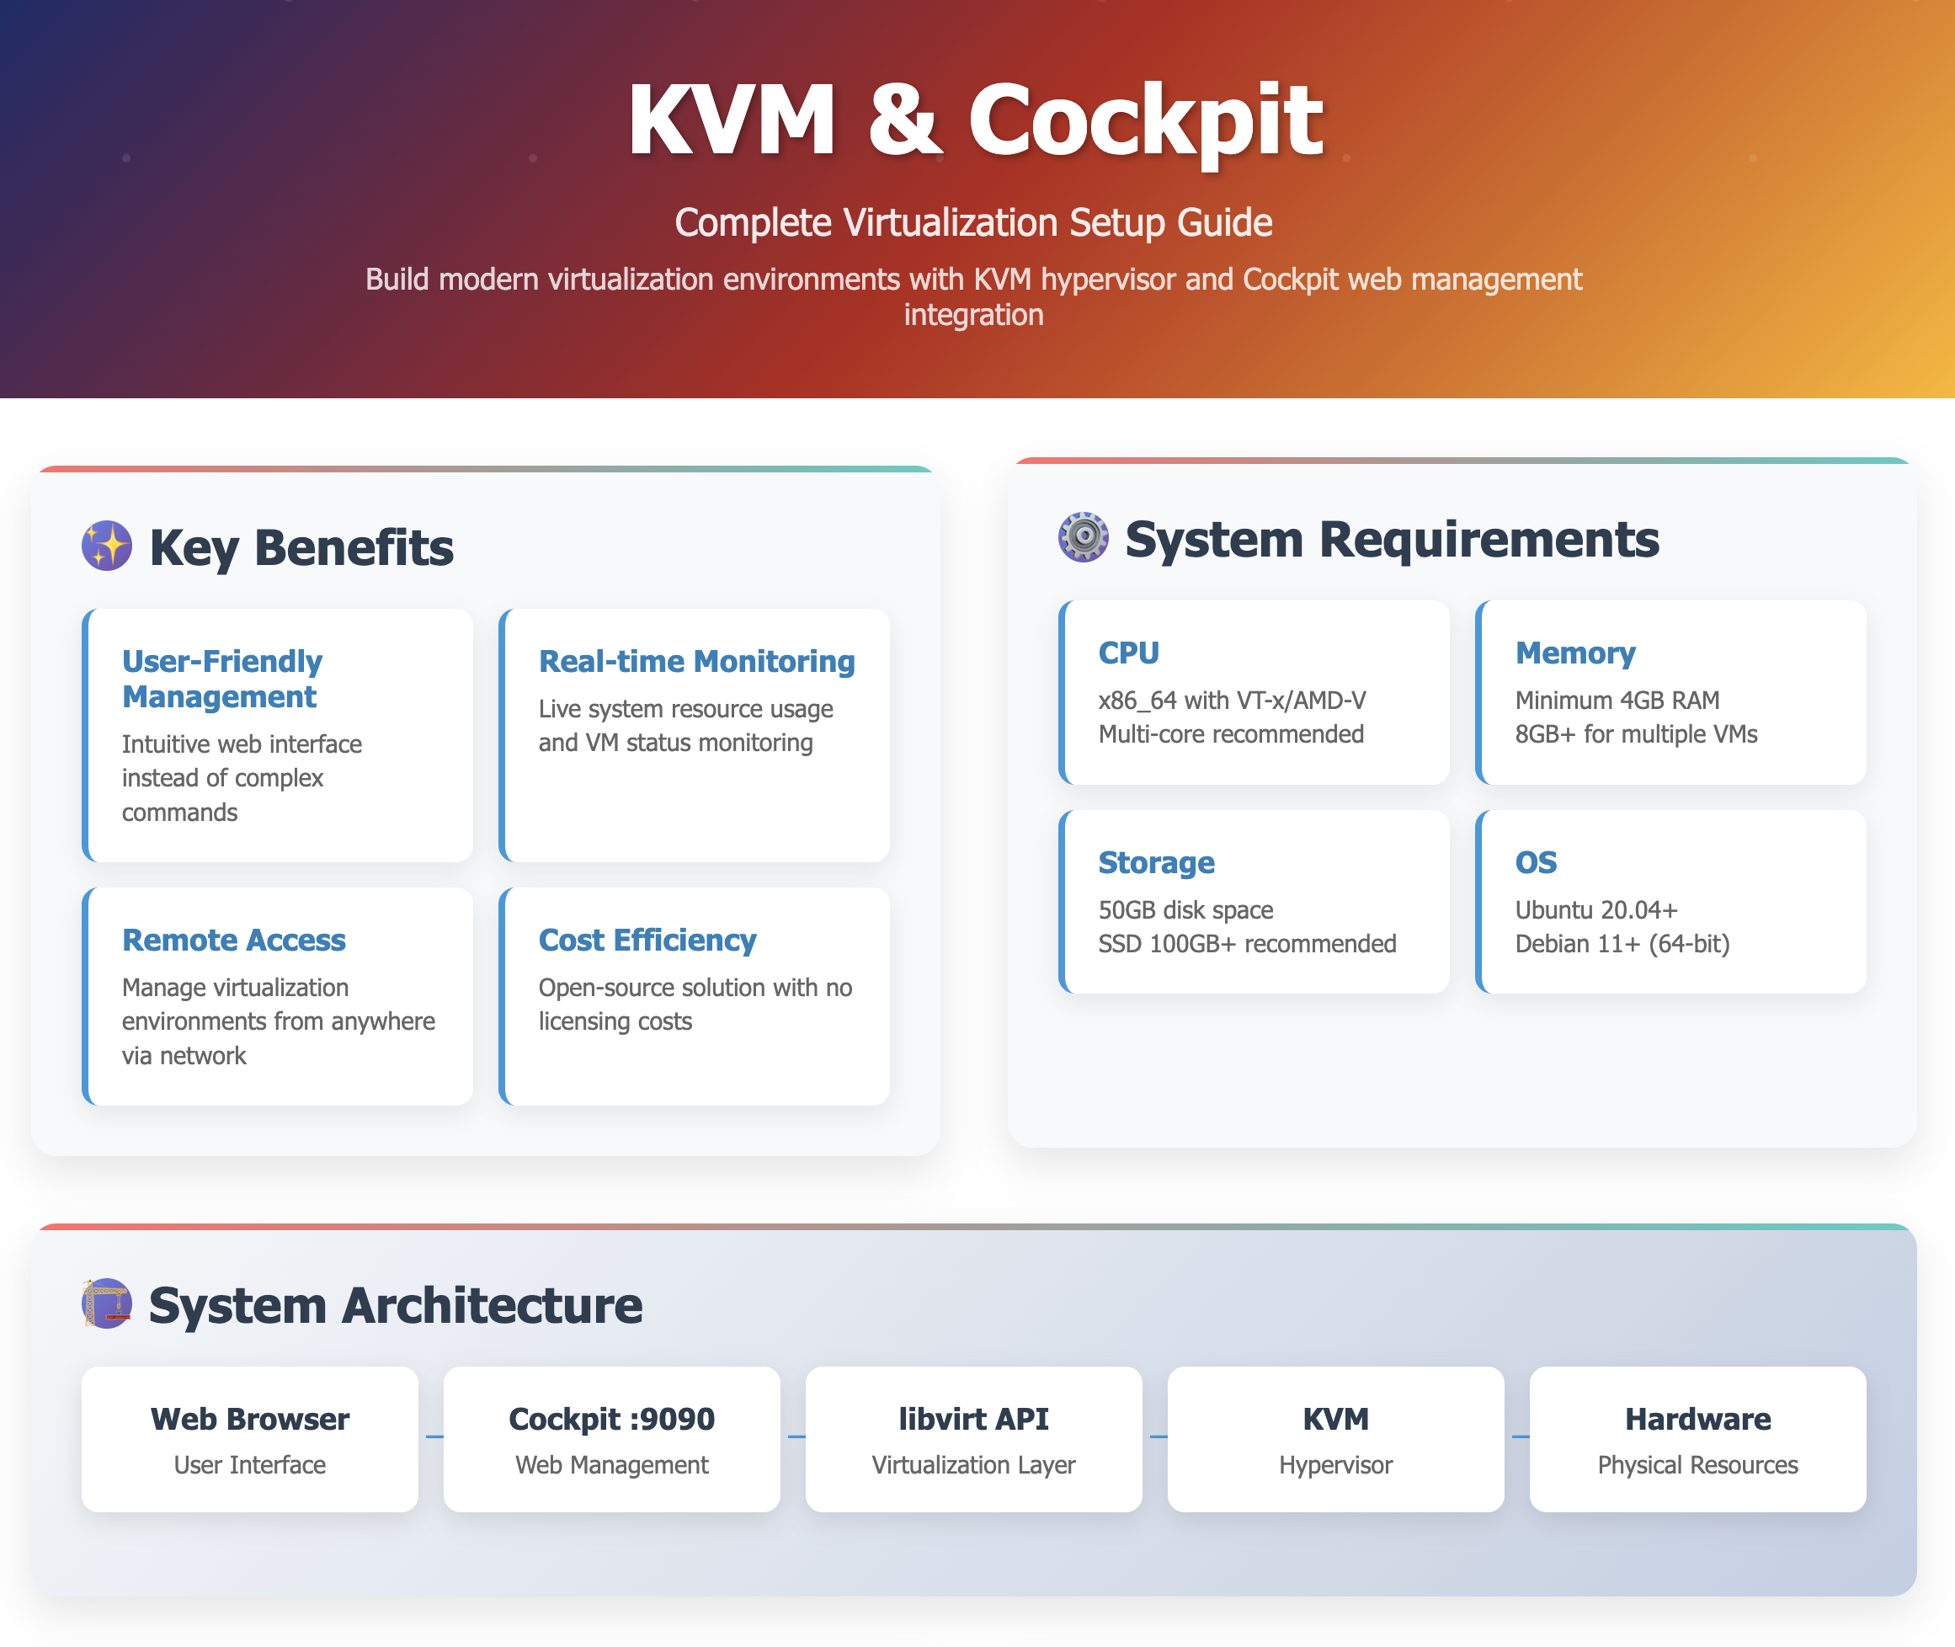This screenshot has width=1955, height=1647.
Task: Click the Web Browser architecture box
Action: coord(249,1439)
